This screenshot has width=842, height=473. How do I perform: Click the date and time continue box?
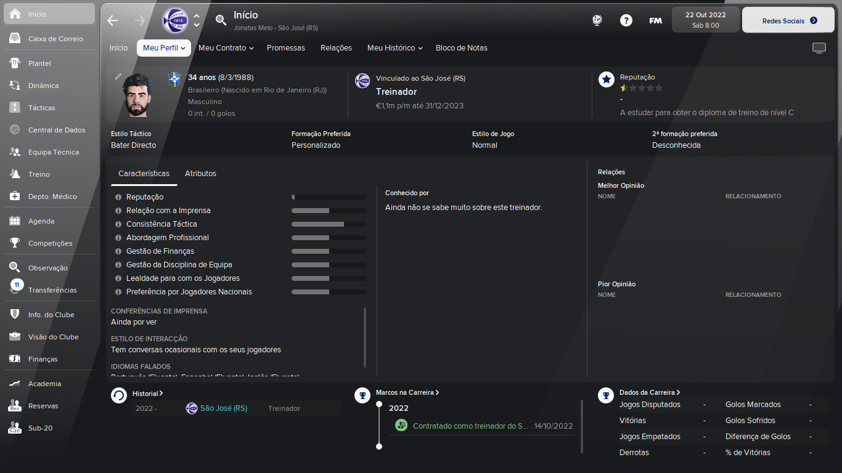(x=705, y=20)
